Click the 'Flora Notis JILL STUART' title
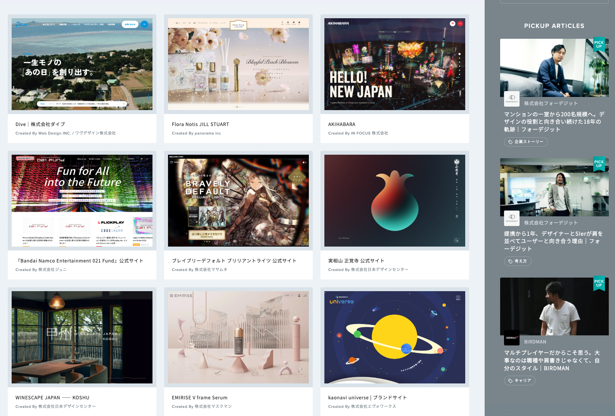The width and height of the screenshot is (615, 416). coord(200,124)
